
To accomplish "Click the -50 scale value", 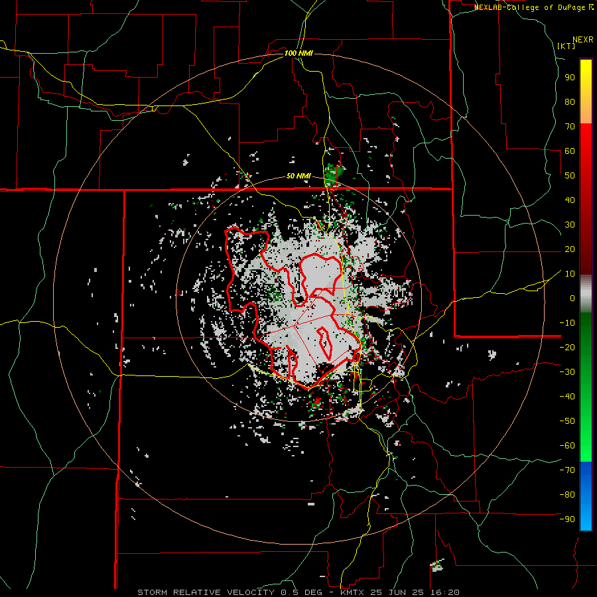I will 567,421.
